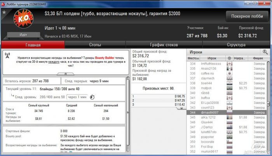Select player row matpok
The width and height of the screenshot is (272, 156).
(x=227, y=88)
